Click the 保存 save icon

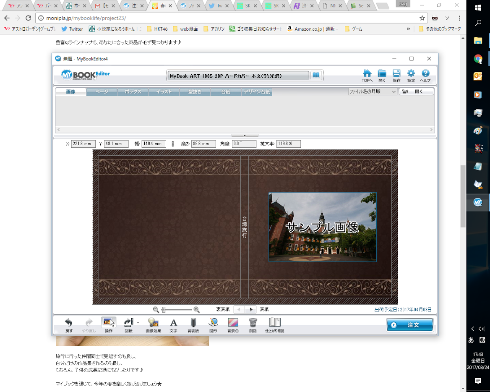(396, 74)
